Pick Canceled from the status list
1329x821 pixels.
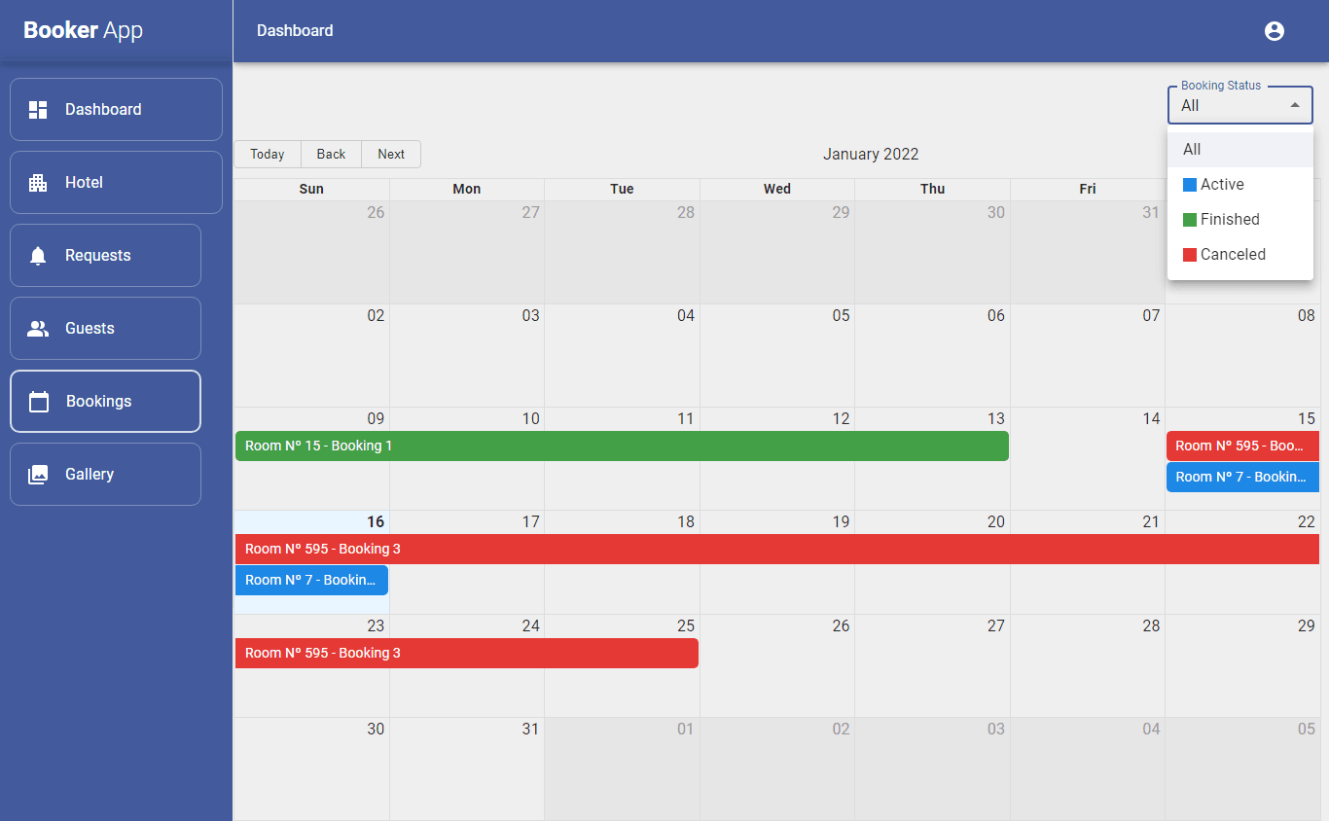[x=1233, y=255]
